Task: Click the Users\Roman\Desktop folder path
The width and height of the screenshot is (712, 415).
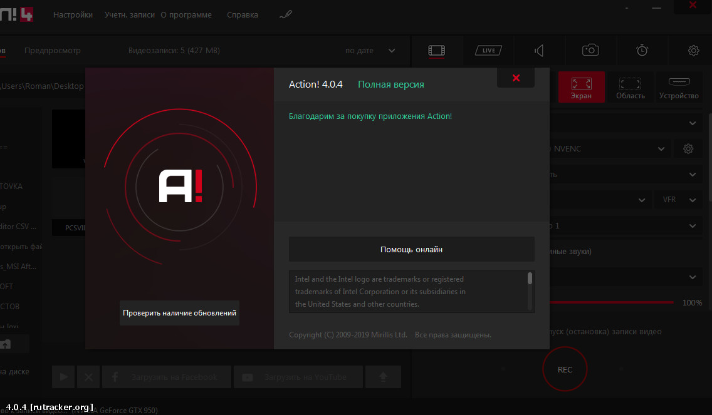Action: (42, 86)
